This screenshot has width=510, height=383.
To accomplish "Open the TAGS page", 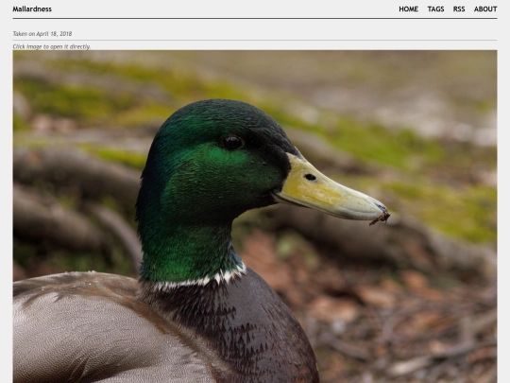I will tap(435, 9).
